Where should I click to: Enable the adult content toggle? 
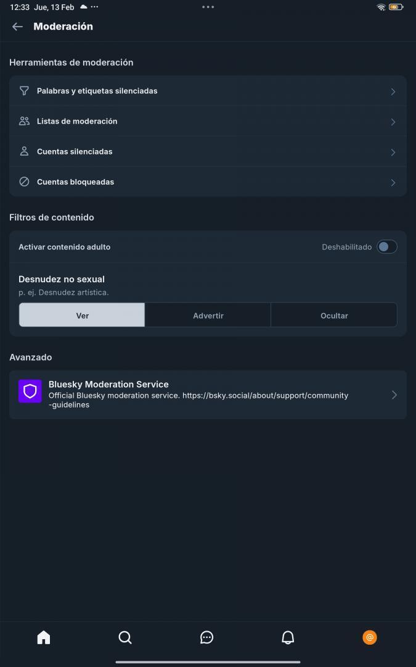[x=387, y=247]
